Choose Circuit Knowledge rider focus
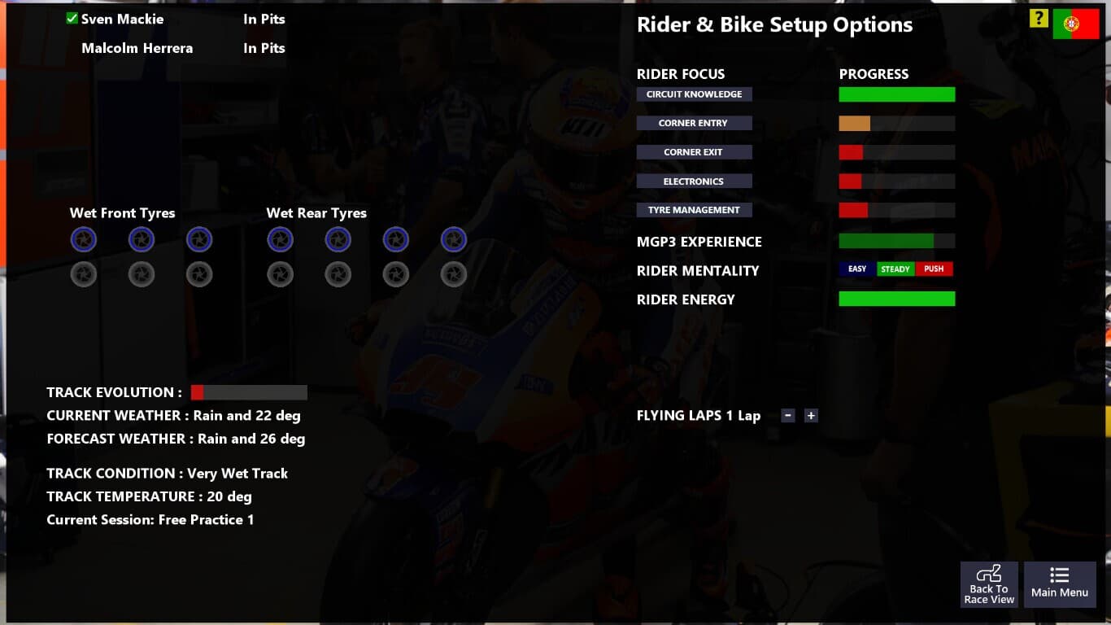This screenshot has width=1111, height=625. (x=694, y=94)
